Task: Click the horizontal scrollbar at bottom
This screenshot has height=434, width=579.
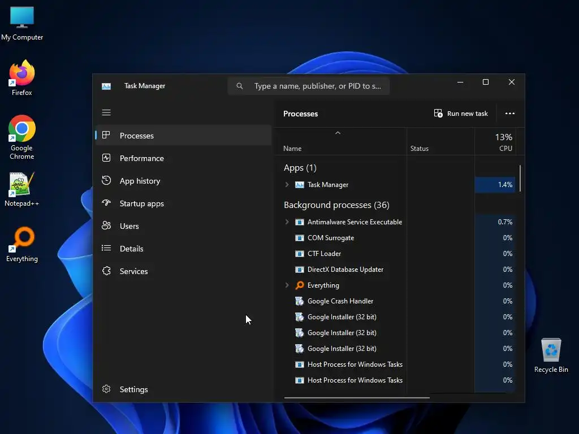Action: pyautogui.click(x=357, y=398)
